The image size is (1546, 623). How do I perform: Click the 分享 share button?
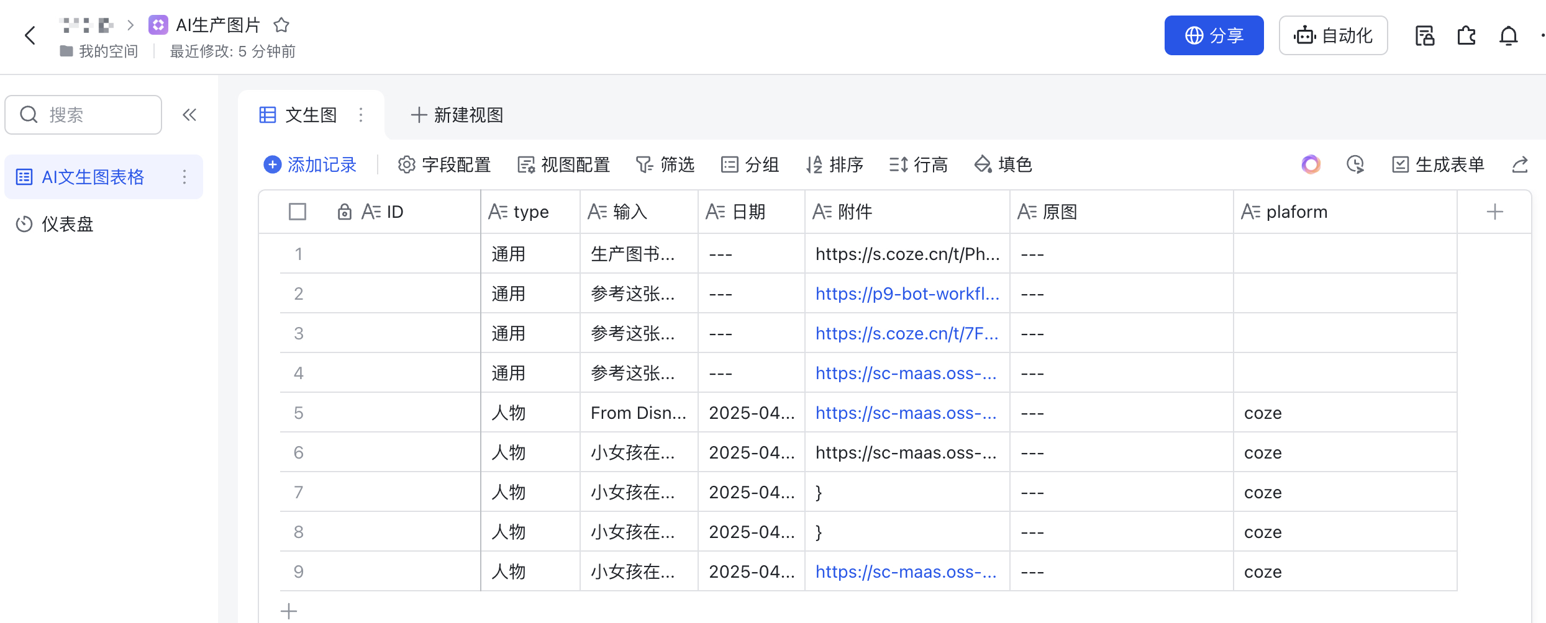1214,35
